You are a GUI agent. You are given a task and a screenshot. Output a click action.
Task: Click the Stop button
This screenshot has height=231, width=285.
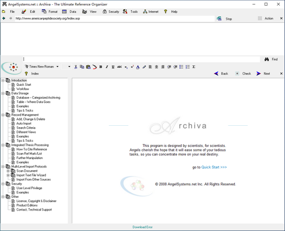pyautogui.click(x=225, y=18)
